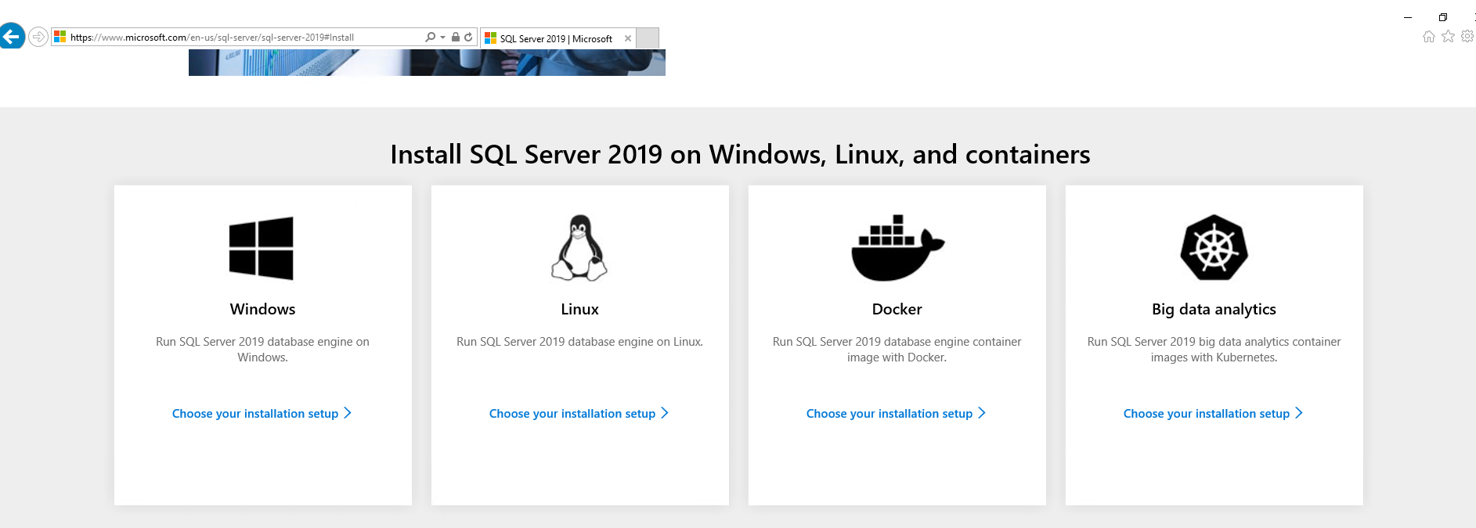
Task: Click the Docker container image description text
Action: [x=897, y=350]
